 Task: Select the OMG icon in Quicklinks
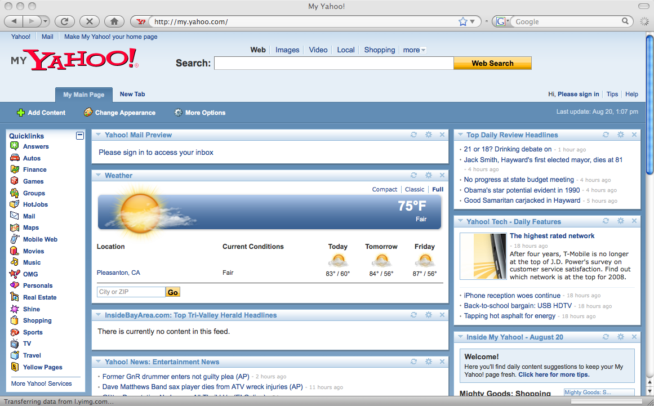coord(15,274)
